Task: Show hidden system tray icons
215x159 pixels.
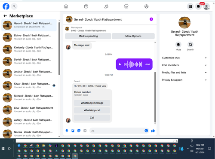Action: 187,149
